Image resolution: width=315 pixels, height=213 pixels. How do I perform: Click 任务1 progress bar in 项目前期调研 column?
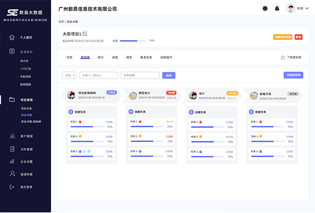point(88,127)
